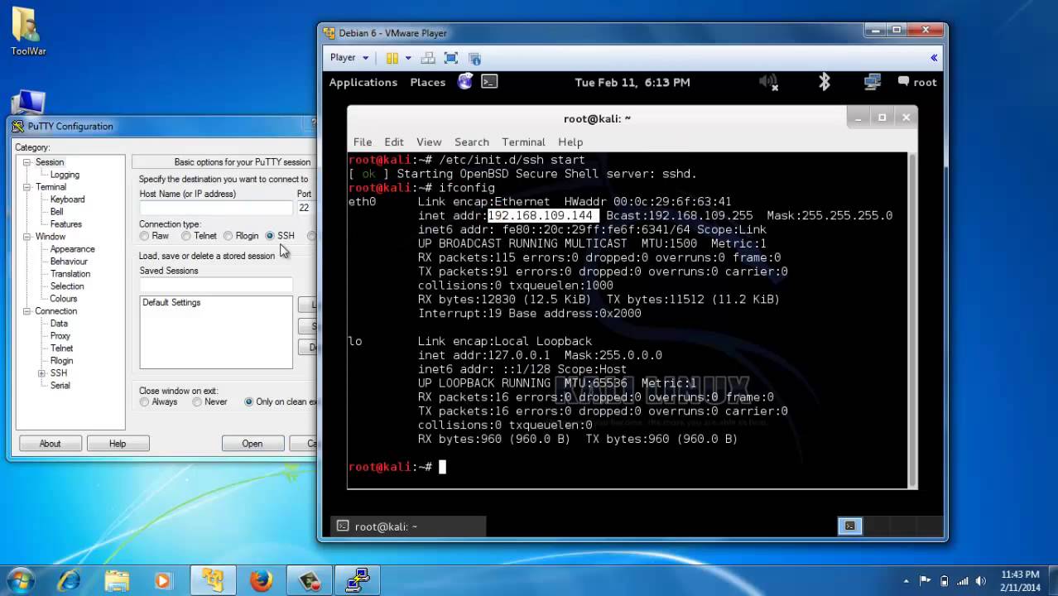The height and width of the screenshot is (596, 1058).
Task: Collapse the Window tree node
Action: point(27,237)
